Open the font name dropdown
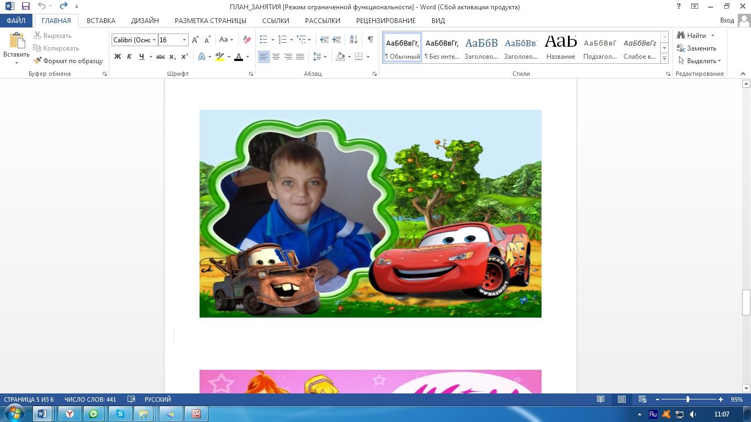The width and height of the screenshot is (751, 422). coord(154,40)
